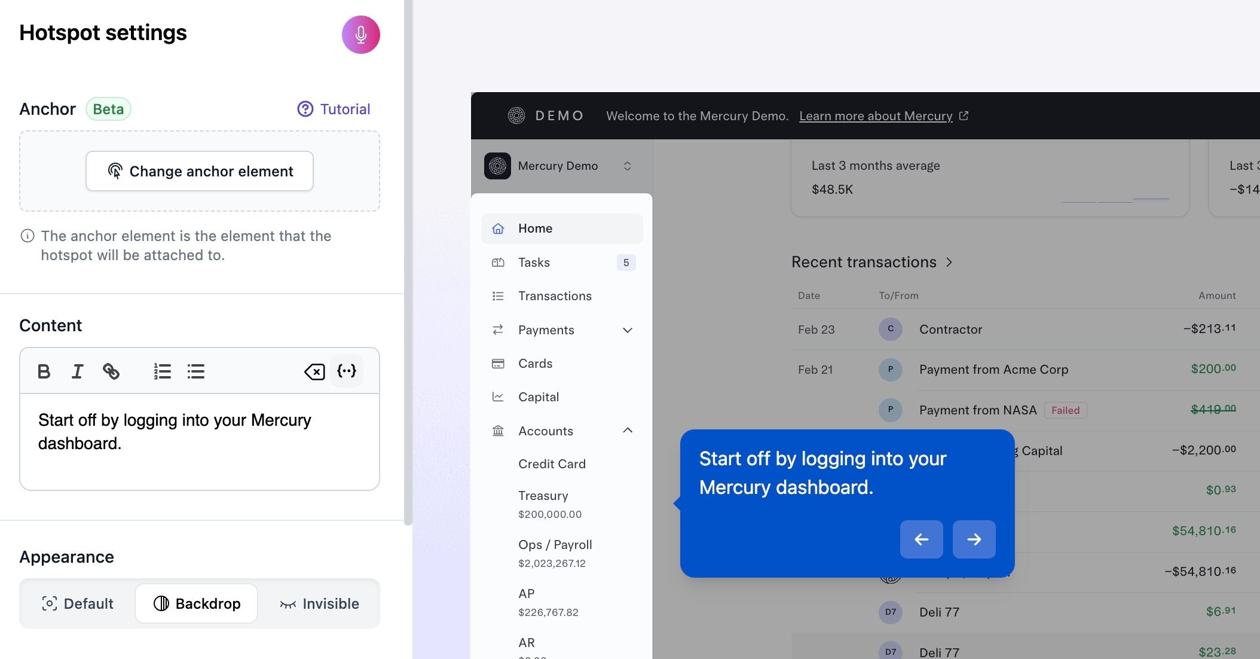Click the Contractor C avatar

click(891, 329)
